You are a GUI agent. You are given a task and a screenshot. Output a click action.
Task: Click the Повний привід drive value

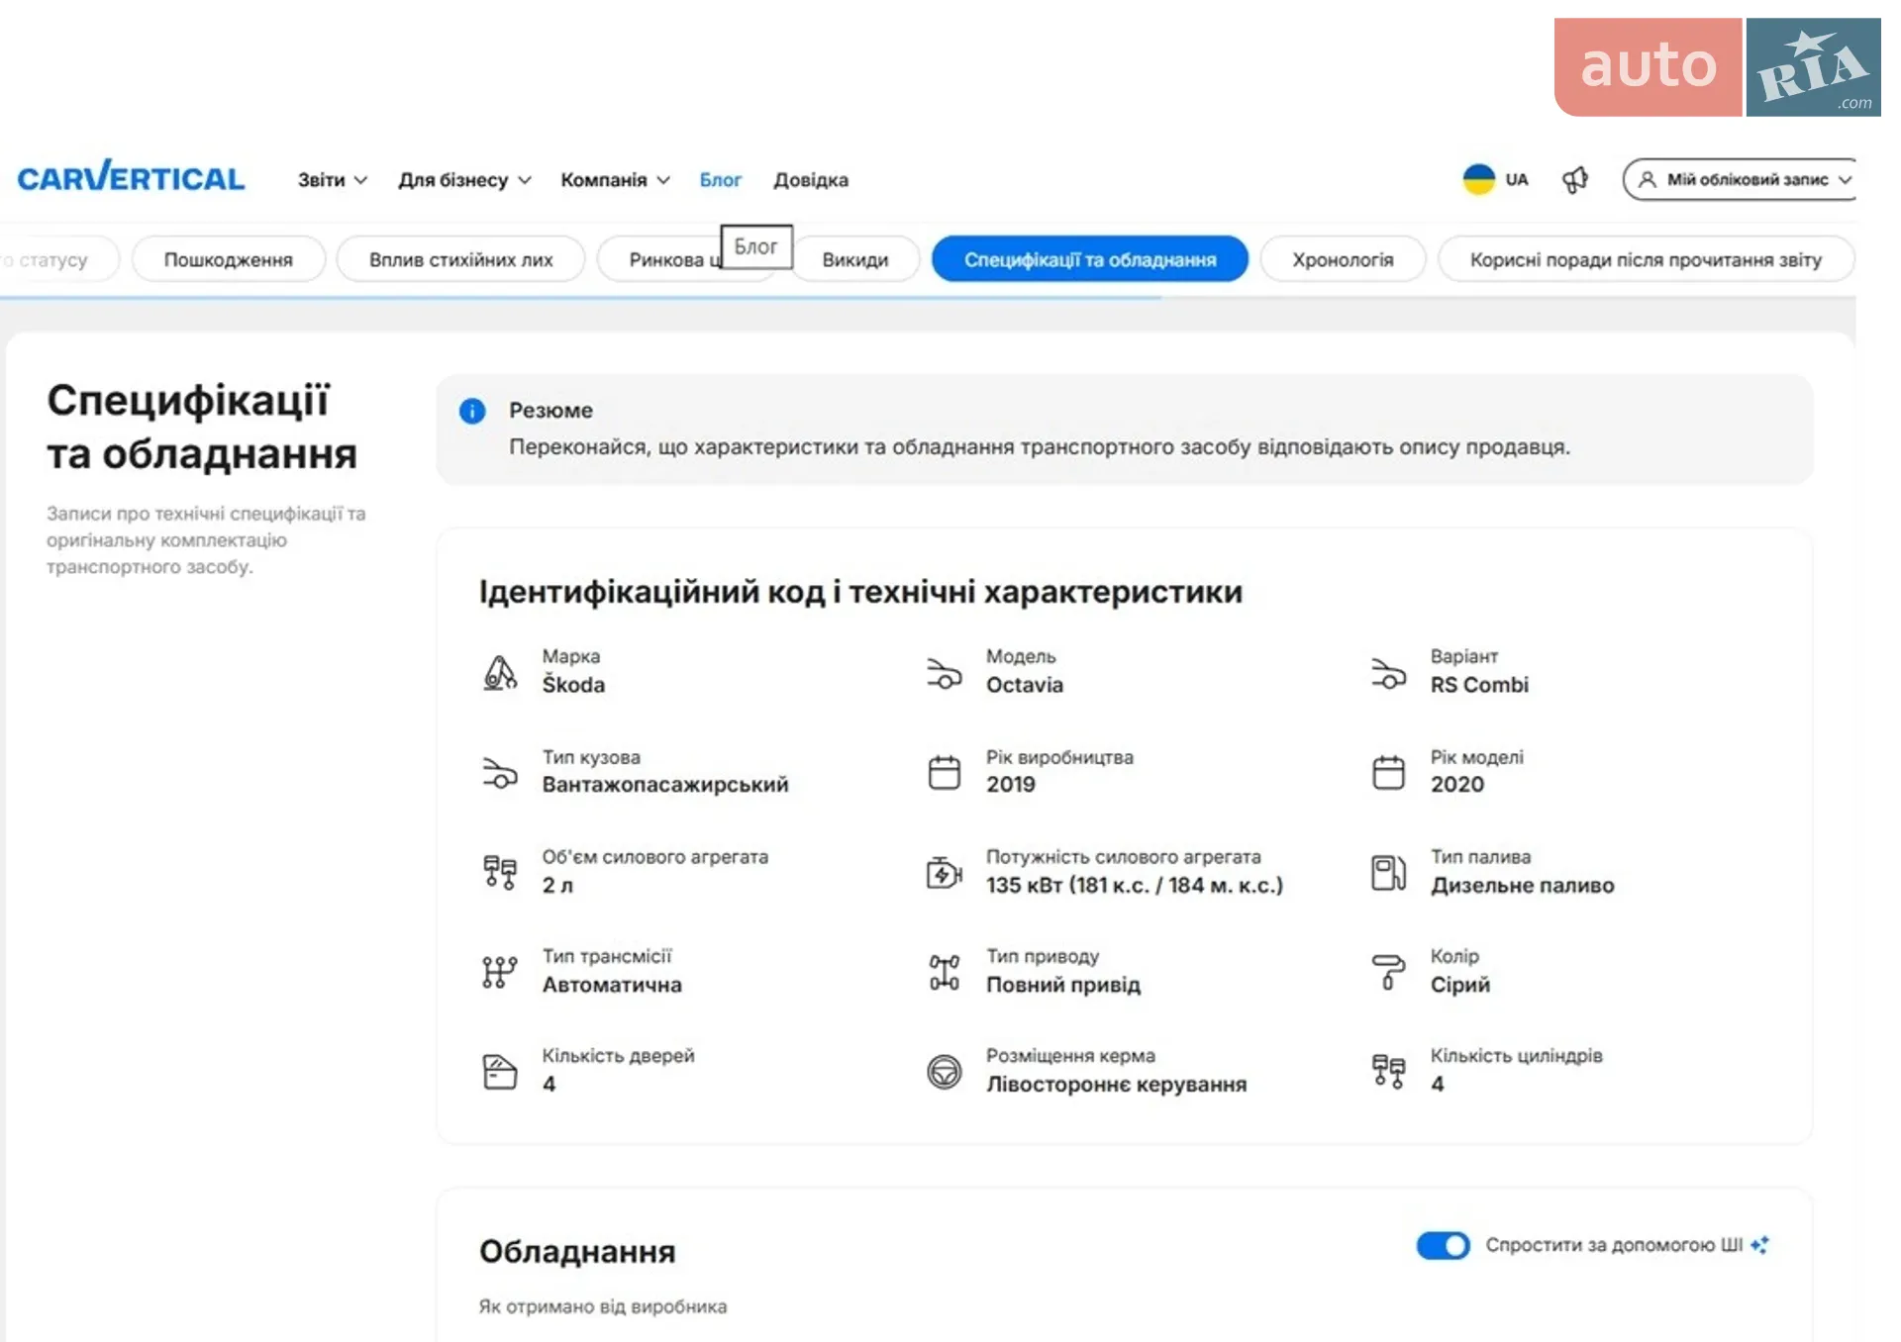pyautogui.click(x=1063, y=985)
